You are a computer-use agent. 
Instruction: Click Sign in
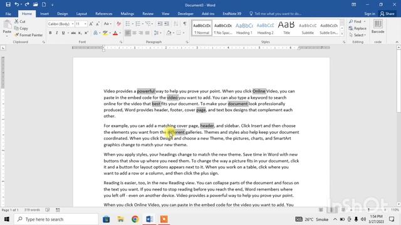[x=370, y=14]
